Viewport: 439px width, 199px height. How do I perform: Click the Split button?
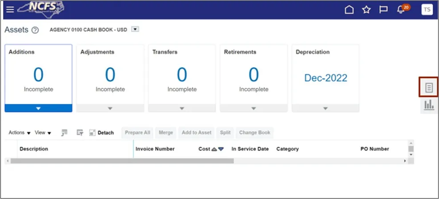[x=225, y=133]
